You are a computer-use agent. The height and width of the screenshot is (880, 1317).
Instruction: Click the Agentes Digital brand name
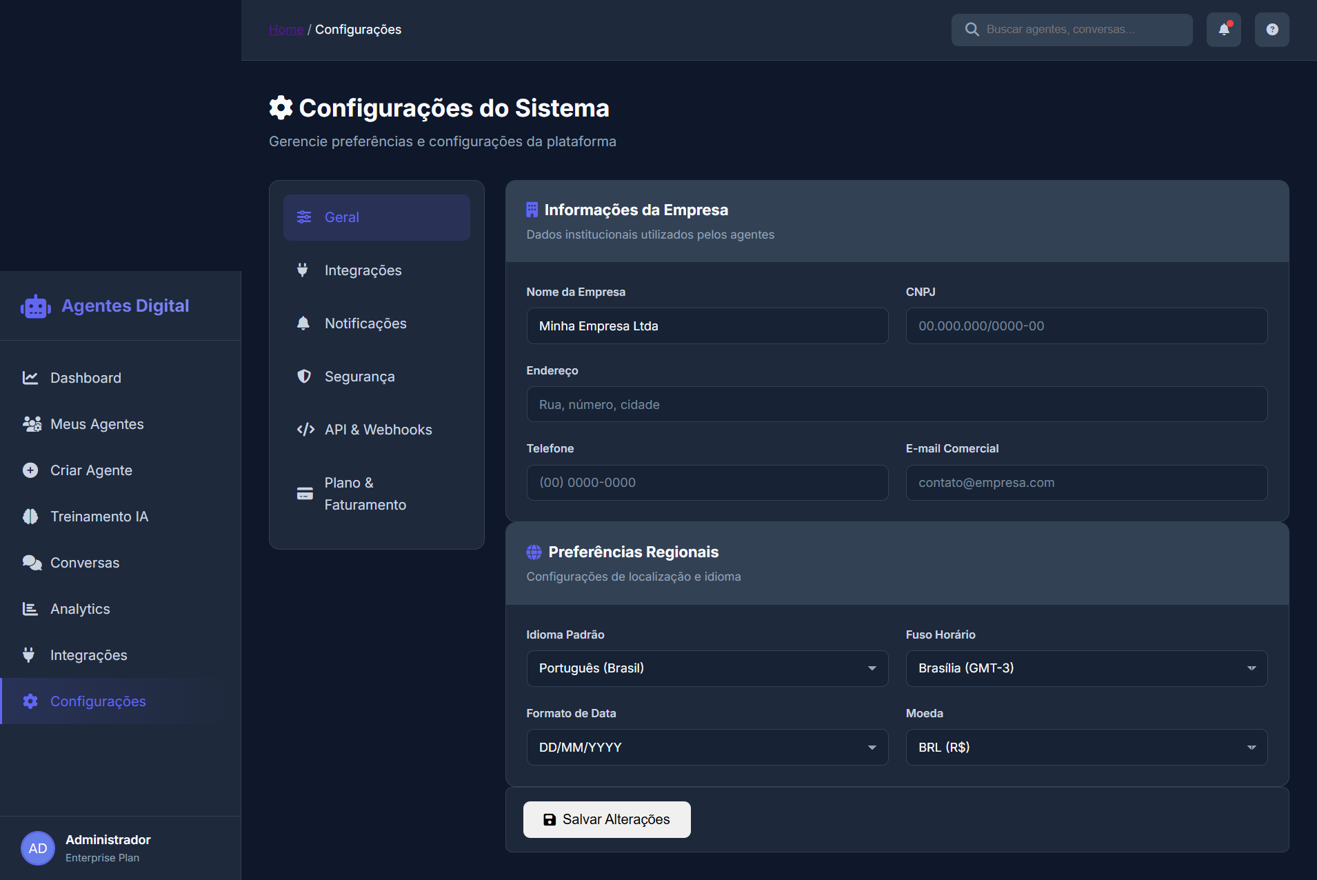125,306
